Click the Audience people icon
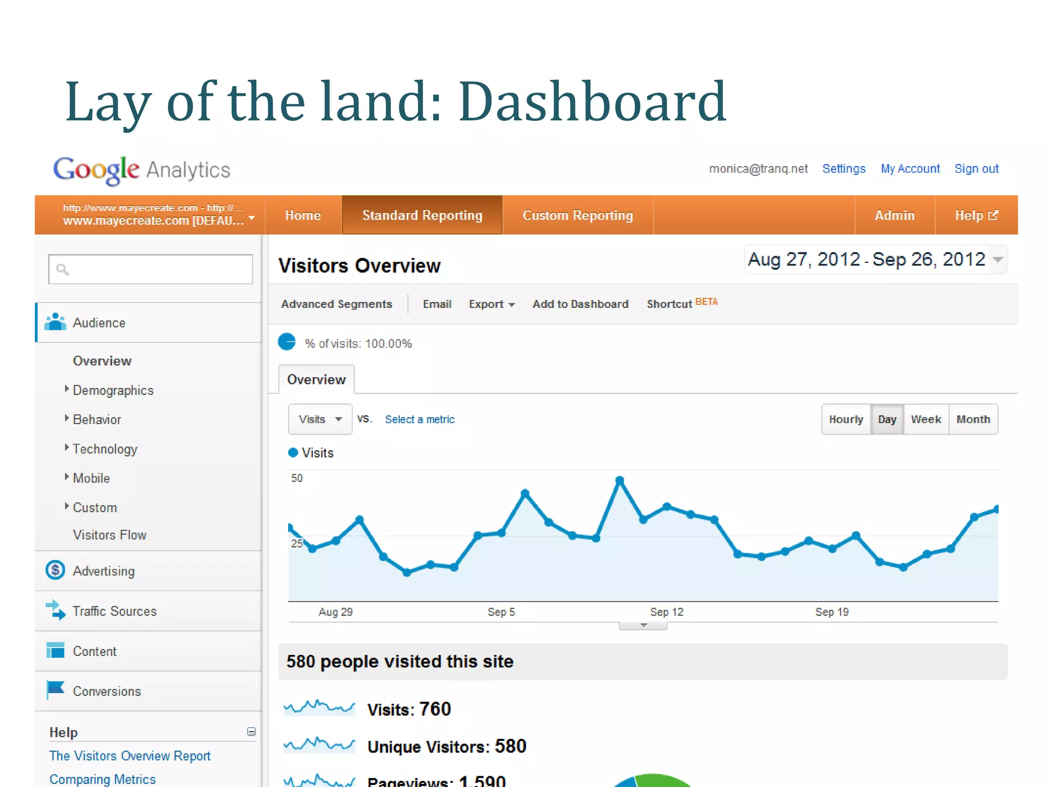 pos(55,322)
